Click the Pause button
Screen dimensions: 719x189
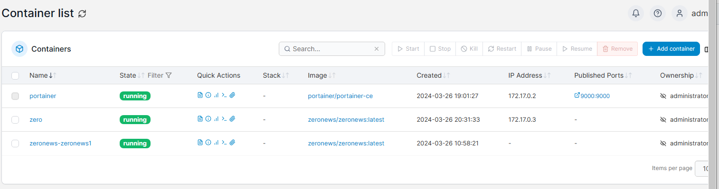tap(539, 49)
